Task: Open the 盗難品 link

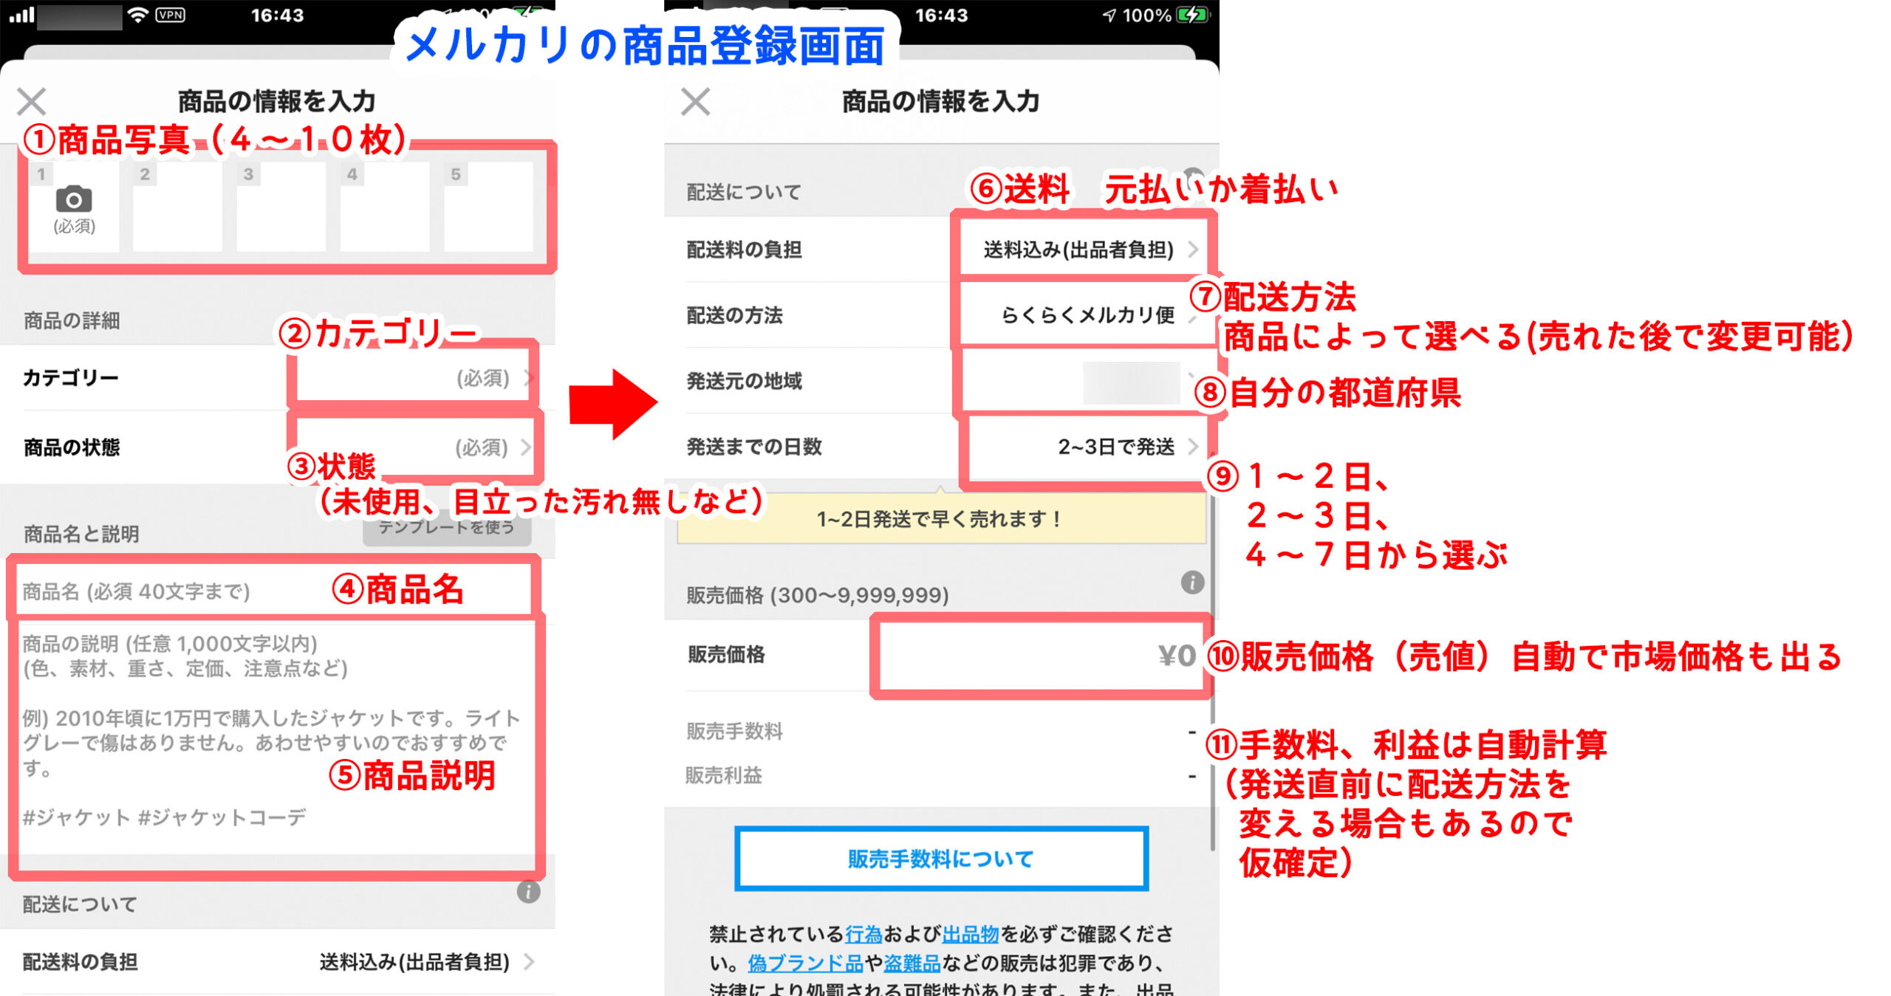Action: [912, 963]
